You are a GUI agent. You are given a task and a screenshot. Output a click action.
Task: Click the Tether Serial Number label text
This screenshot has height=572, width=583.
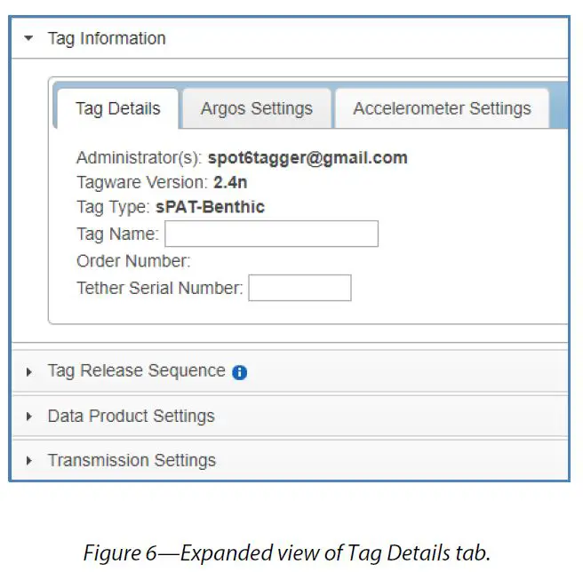(x=159, y=288)
